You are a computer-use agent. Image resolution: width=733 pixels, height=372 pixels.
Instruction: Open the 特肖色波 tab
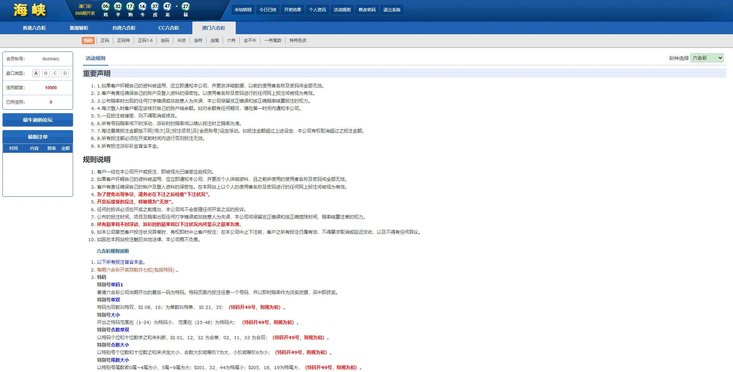[x=297, y=41]
